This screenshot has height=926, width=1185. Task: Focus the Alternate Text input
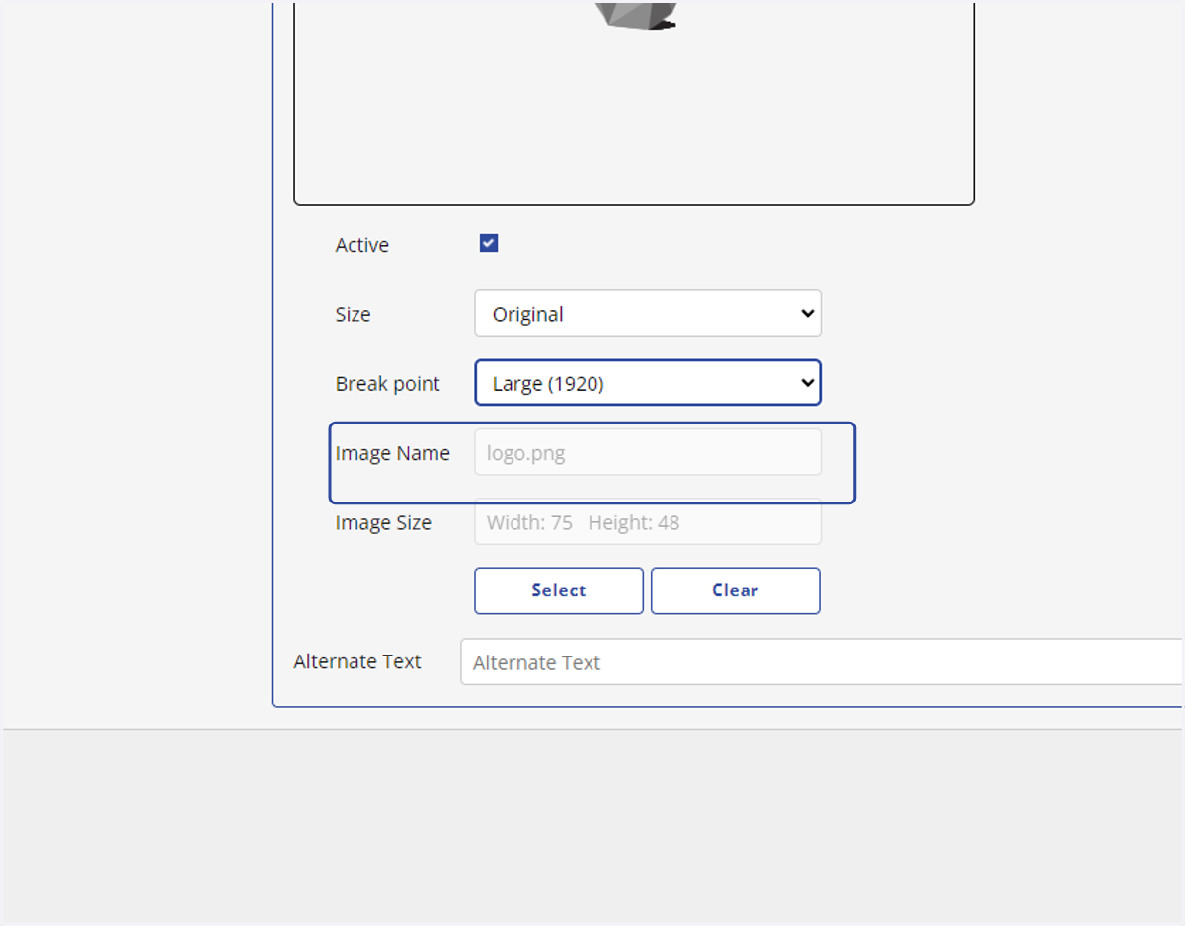click(822, 661)
